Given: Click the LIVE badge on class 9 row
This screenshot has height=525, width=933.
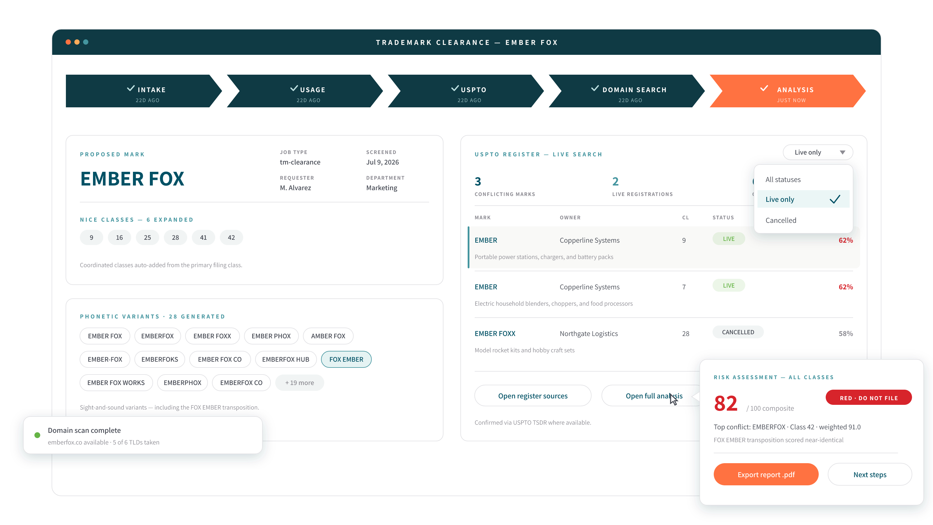Looking at the screenshot, I should [x=729, y=238].
